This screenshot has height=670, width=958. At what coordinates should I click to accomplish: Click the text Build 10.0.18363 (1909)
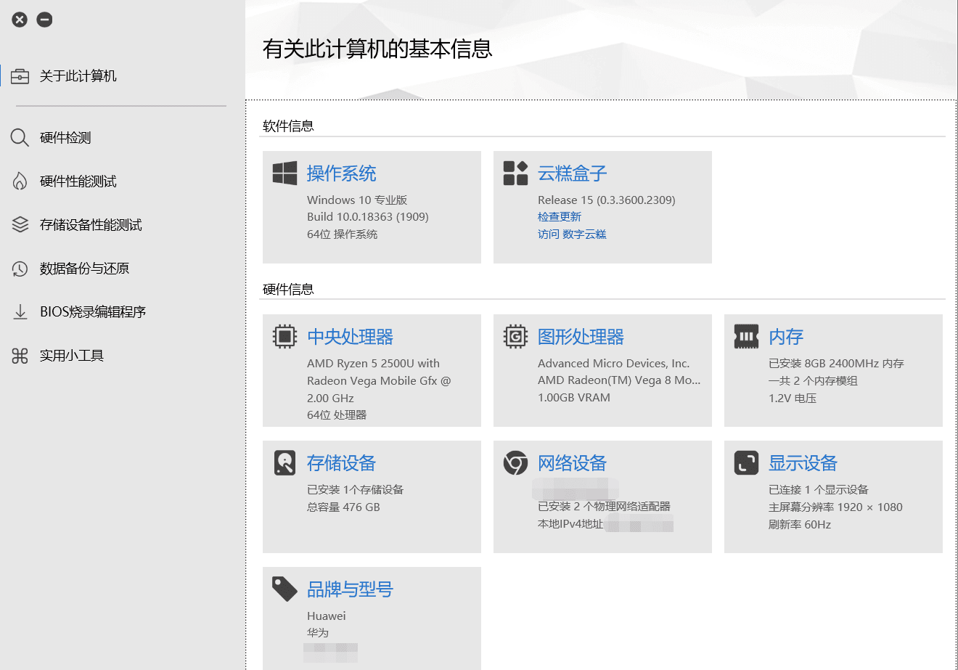pos(368,216)
